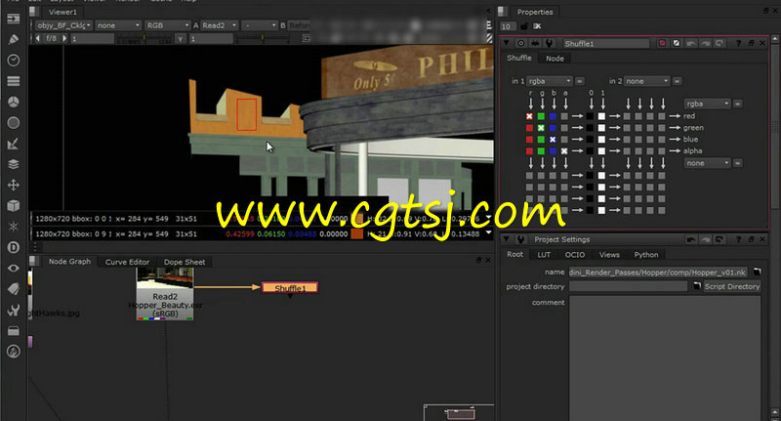The width and height of the screenshot is (781, 421).
Task: Open the 3D nodes menu (cube icon)
Action: point(14,206)
